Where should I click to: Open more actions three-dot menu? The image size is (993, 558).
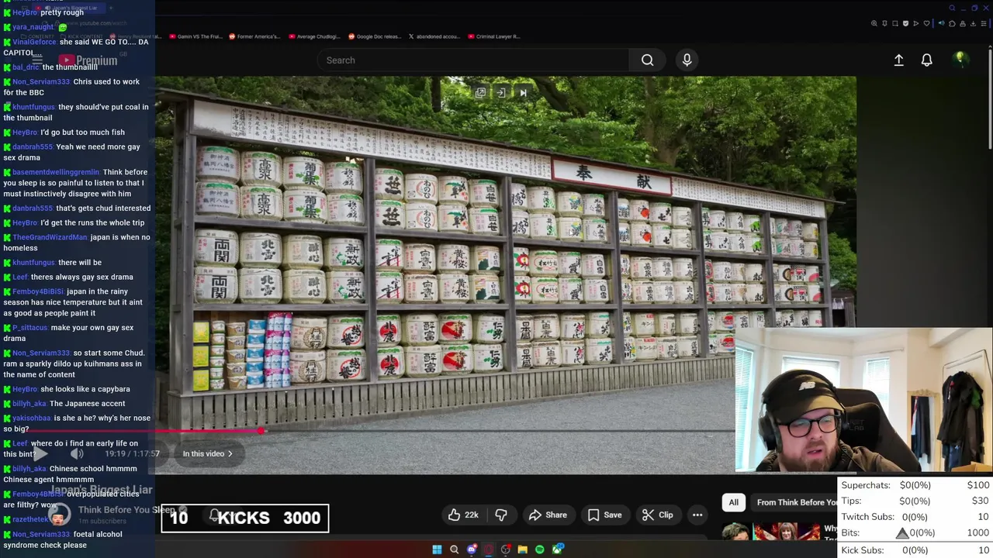697,515
